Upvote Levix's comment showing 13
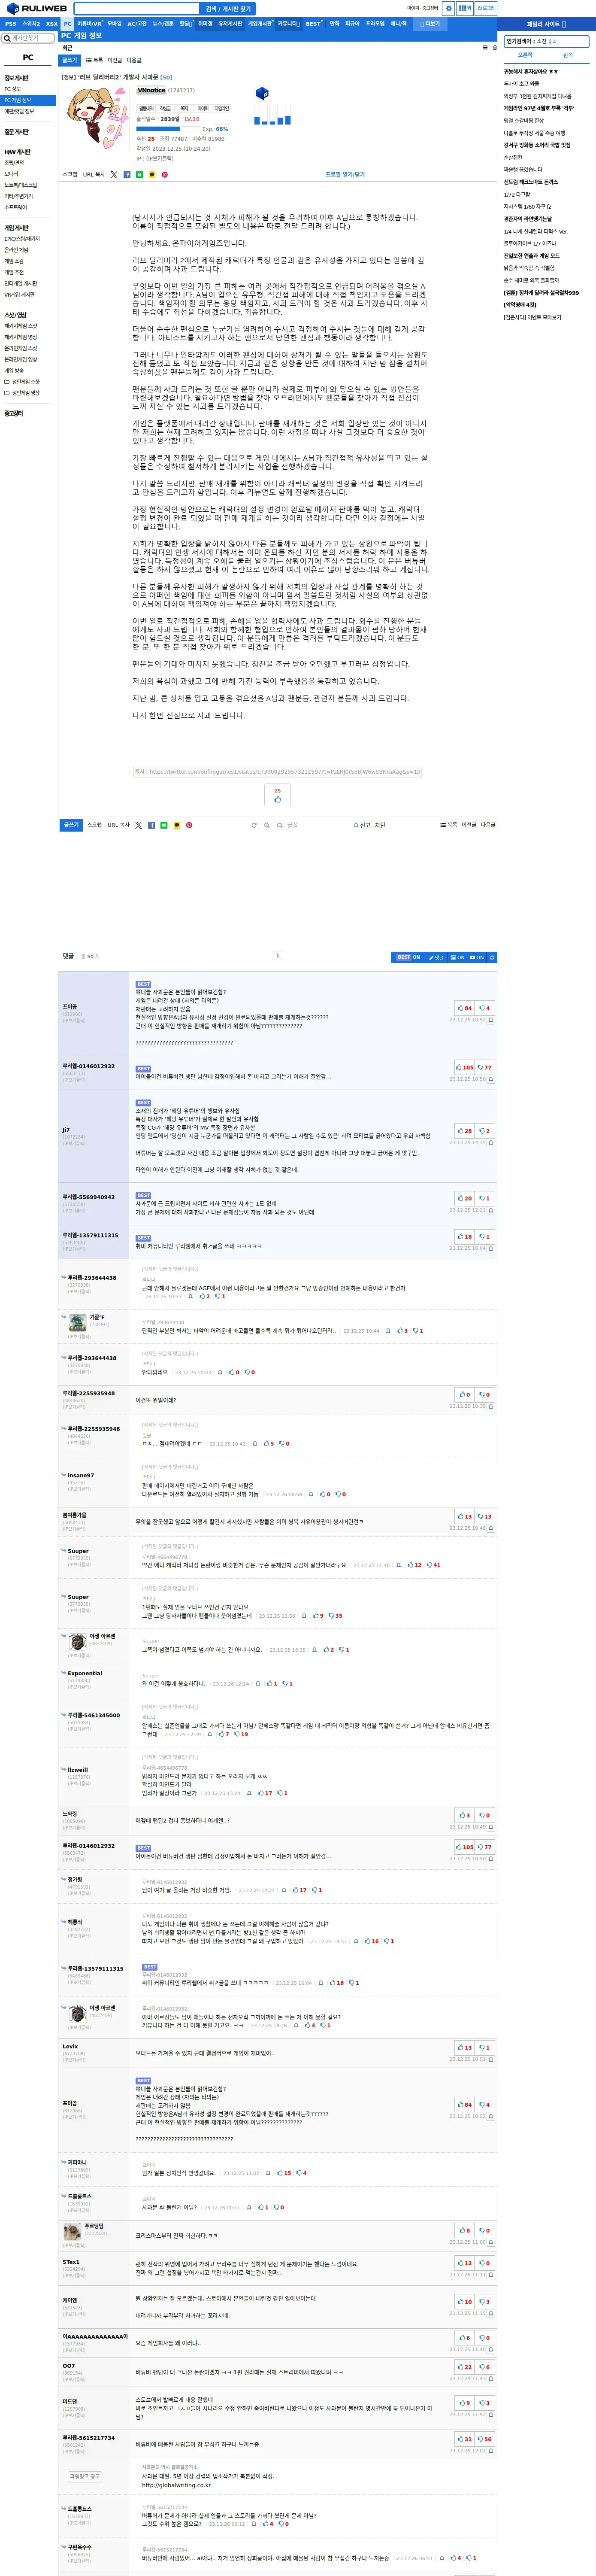This screenshot has width=596, height=2576. 465,2047
